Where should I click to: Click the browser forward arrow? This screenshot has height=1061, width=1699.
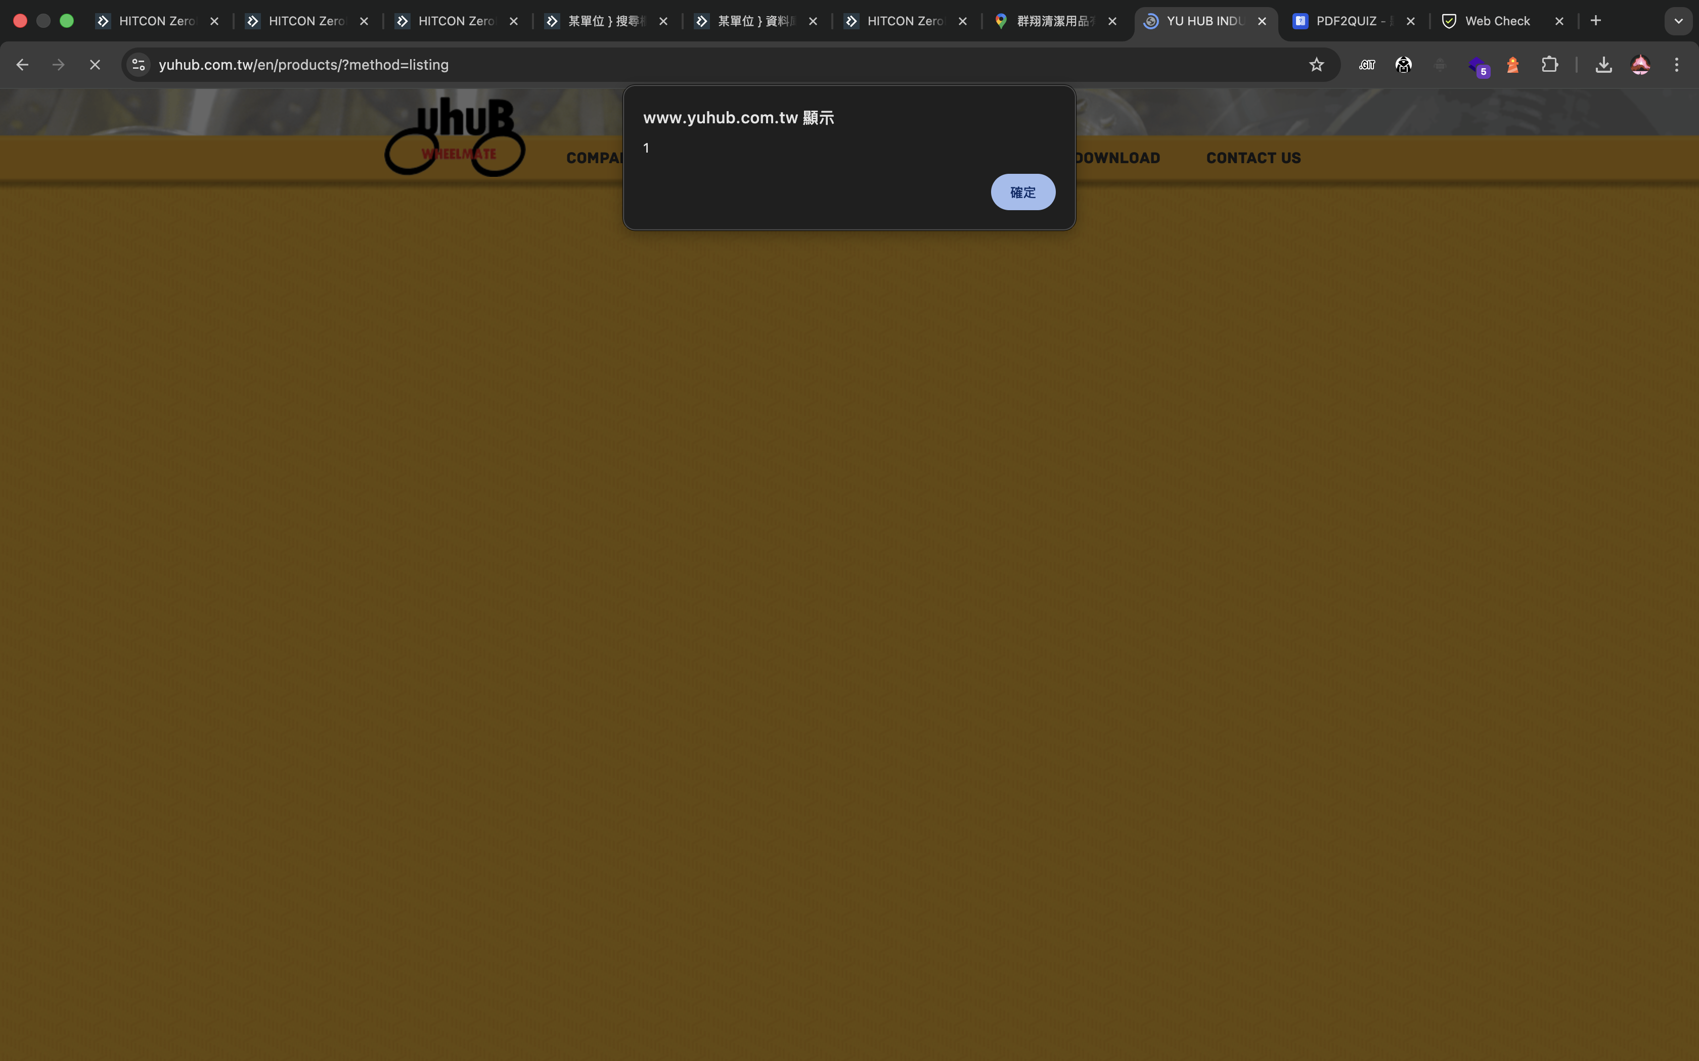(x=58, y=65)
